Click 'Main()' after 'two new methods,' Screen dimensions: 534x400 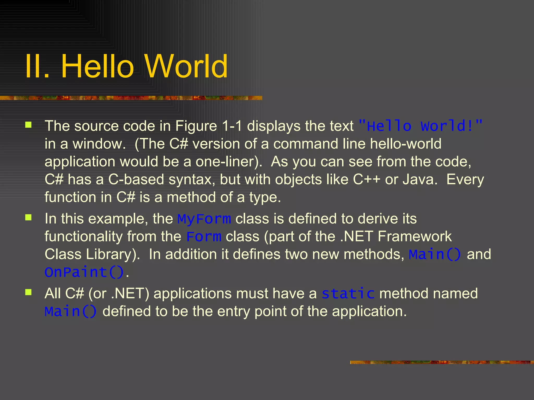[x=435, y=254]
